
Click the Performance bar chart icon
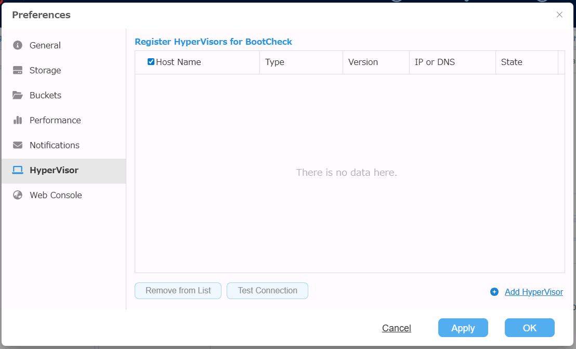click(x=18, y=120)
